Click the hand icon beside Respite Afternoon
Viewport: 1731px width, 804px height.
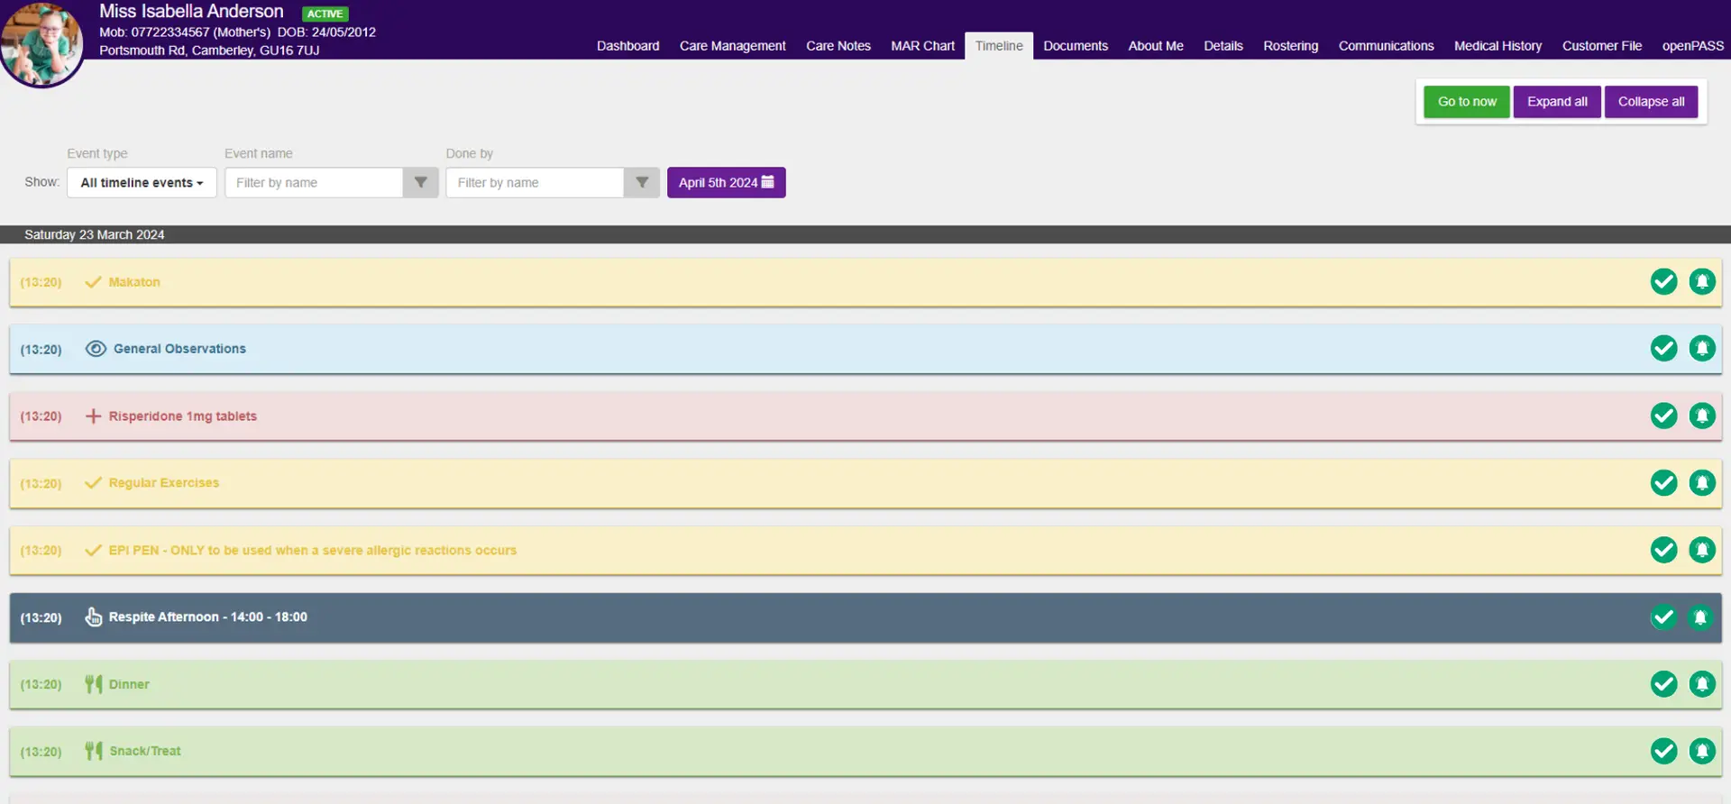[x=93, y=617]
